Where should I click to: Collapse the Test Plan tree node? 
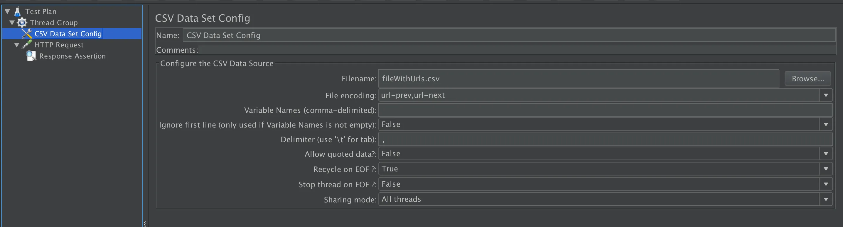[x=8, y=12]
